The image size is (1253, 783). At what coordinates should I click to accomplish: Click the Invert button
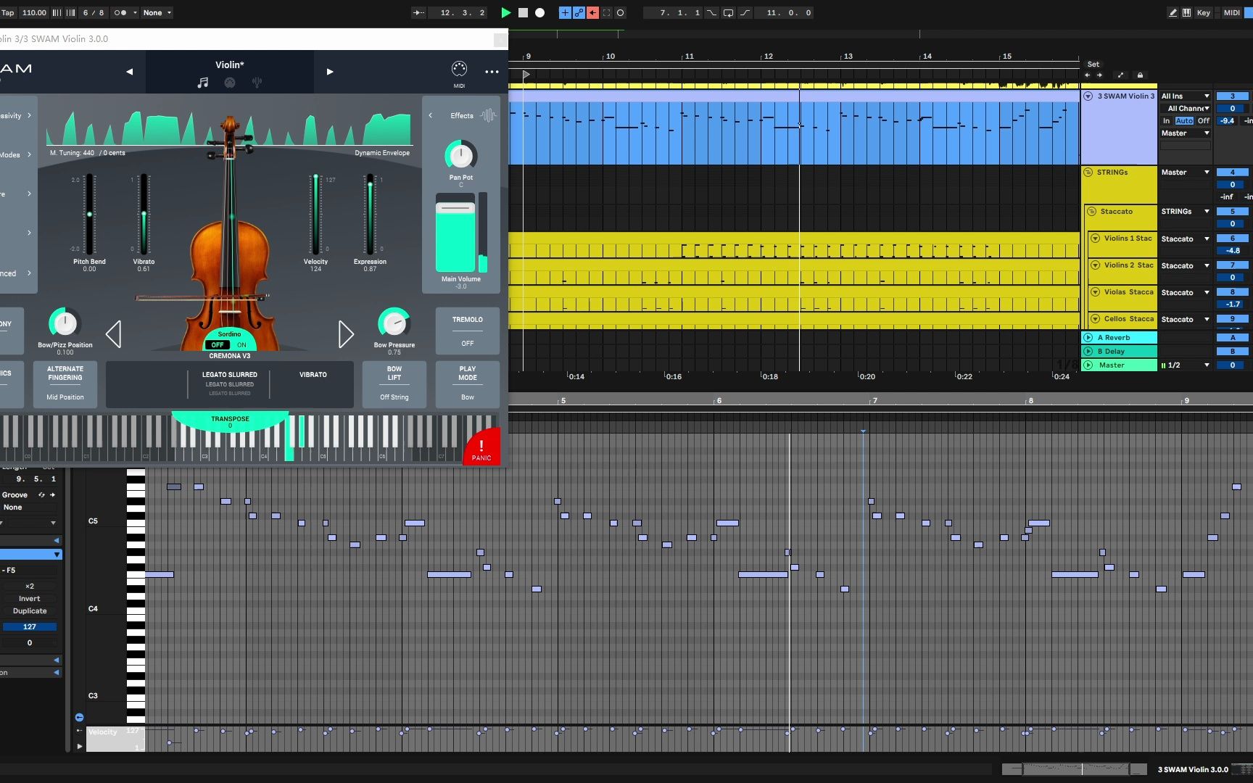coord(30,599)
